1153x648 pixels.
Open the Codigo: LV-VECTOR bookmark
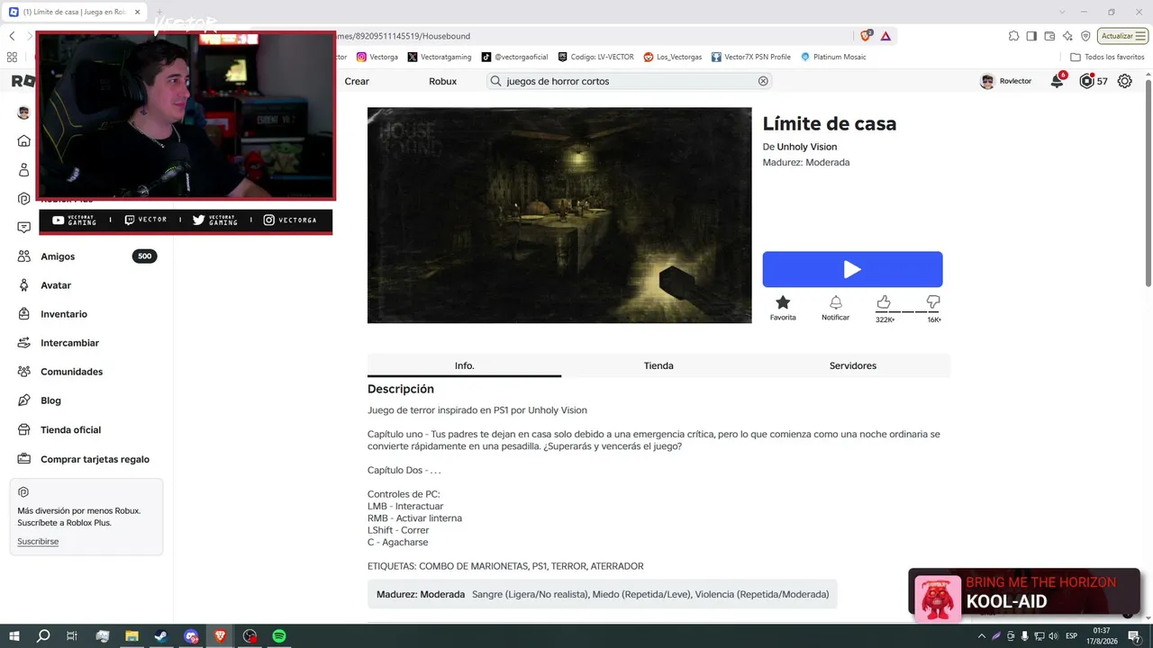click(x=595, y=57)
